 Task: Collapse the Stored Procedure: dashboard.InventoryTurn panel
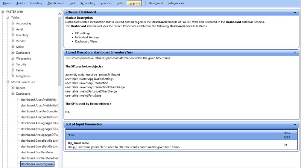coord(295,52)
